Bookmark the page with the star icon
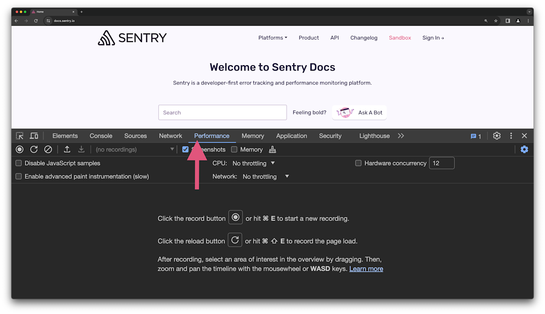The height and width of the screenshot is (314, 545). 496,21
